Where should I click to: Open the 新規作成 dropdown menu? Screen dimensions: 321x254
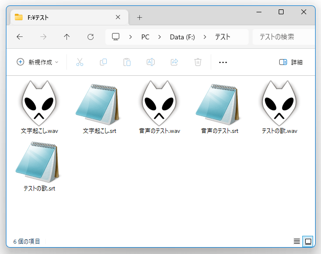click(x=37, y=62)
